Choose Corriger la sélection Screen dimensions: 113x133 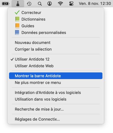(x=56, y=49)
